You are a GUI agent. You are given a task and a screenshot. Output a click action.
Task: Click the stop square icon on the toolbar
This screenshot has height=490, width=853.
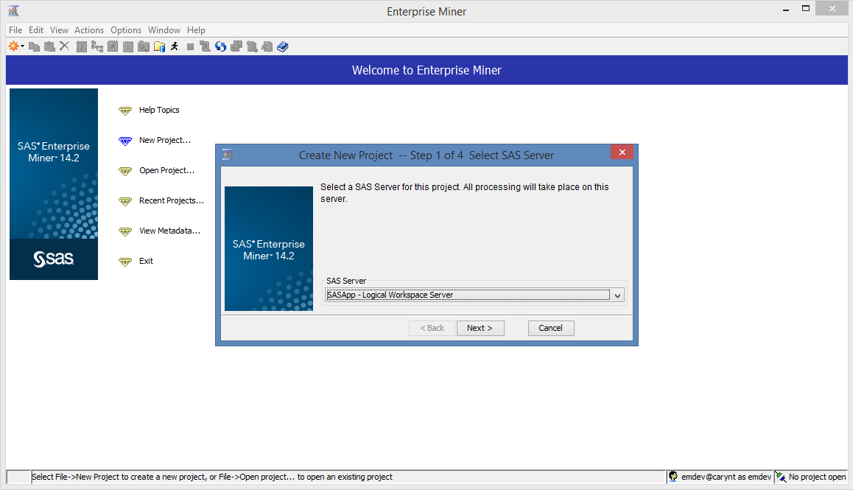coord(189,46)
